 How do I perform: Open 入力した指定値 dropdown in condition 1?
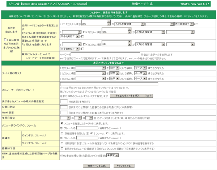tap(129, 24)
